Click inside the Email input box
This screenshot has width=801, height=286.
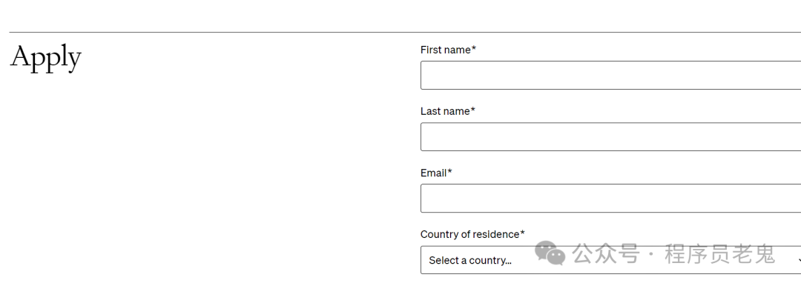click(x=610, y=198)
